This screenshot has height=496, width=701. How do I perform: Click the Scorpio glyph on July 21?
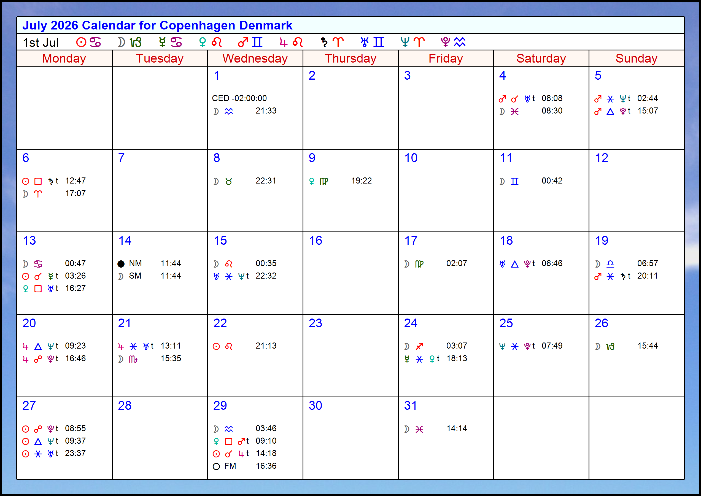click(133, 359)
